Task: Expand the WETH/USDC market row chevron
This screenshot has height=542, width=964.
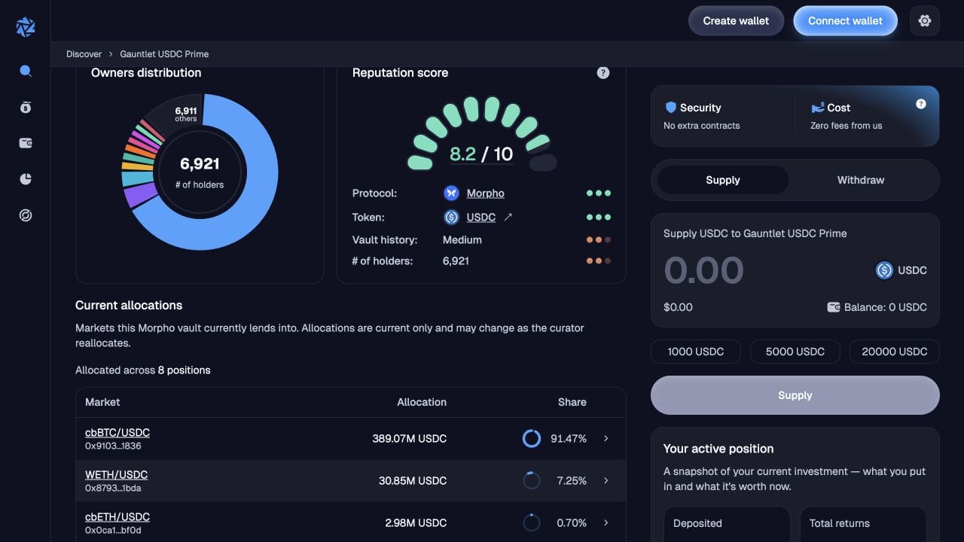Action: (606, 480)
